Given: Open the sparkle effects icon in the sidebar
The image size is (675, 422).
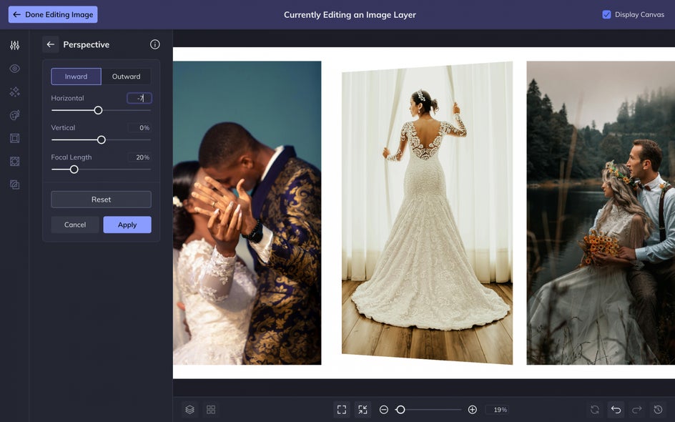Looking at the screenshot, I should [14, 92].
